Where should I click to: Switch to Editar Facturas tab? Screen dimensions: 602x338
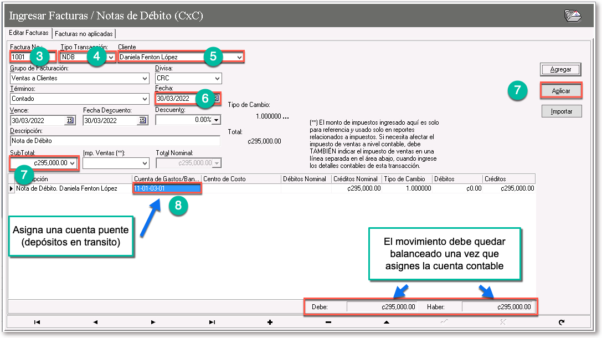(29, 33)
